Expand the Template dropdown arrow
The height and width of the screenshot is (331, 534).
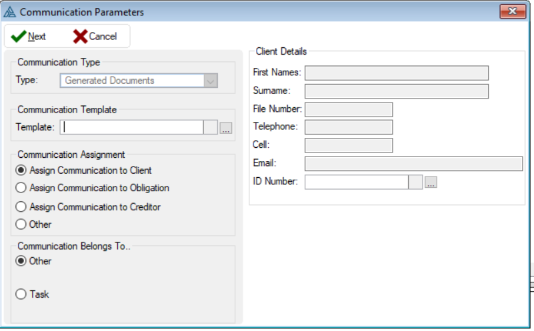(211, 128)
